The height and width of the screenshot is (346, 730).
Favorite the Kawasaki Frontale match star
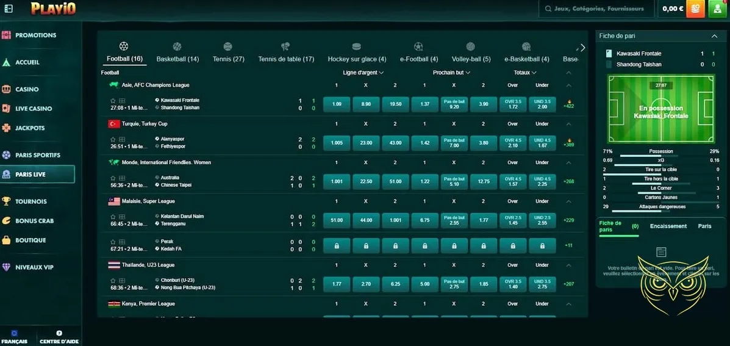(x=113, y=100)
